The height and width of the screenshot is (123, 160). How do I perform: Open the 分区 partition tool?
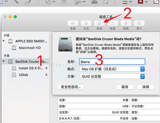point(86,23)
